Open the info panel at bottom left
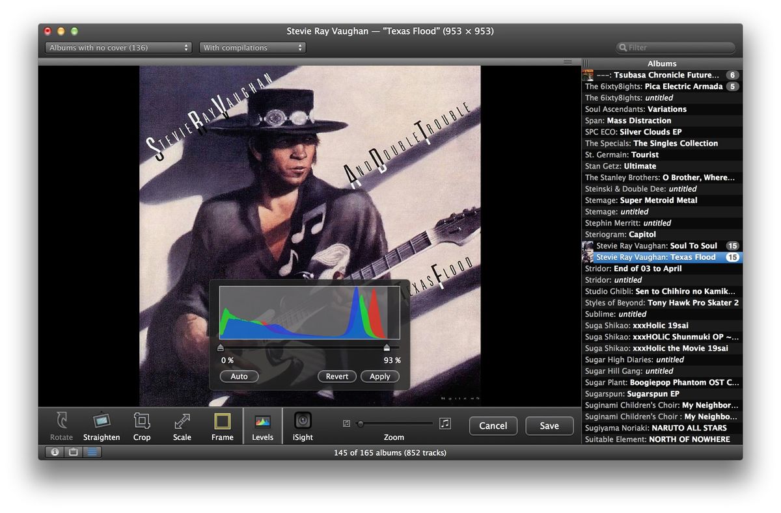The width and height of the screenshot is (781, 513). pyautogui.click(x=54, y=451)
